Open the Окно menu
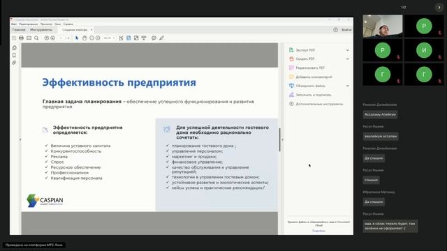 (57, 24)
